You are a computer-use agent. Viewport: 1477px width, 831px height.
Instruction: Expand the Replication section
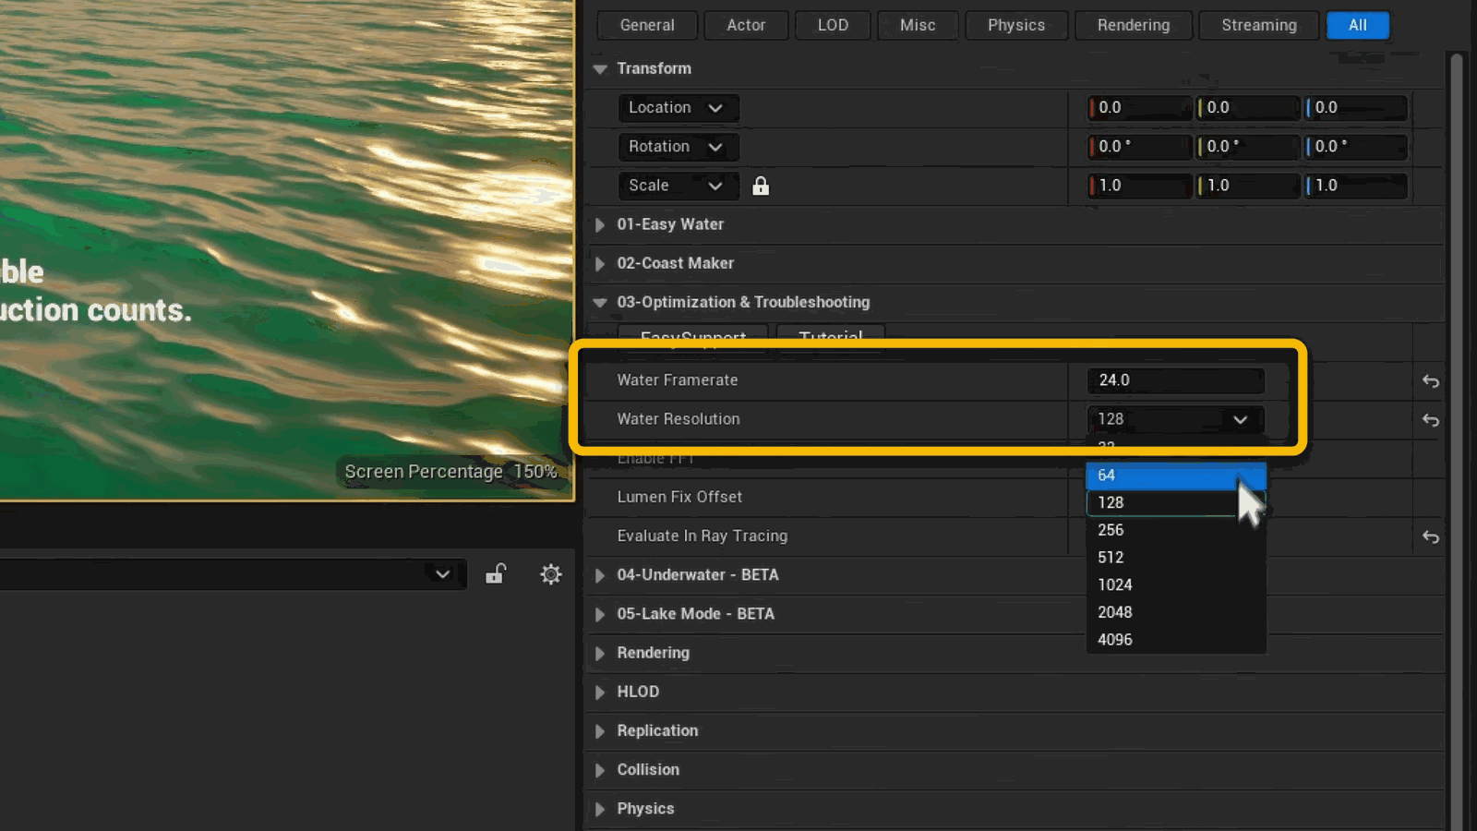pos(600,730)
